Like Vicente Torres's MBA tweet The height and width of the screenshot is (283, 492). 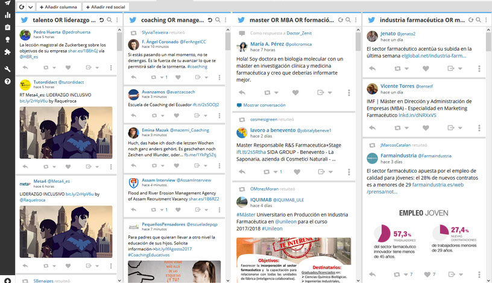tap(426, 128)
